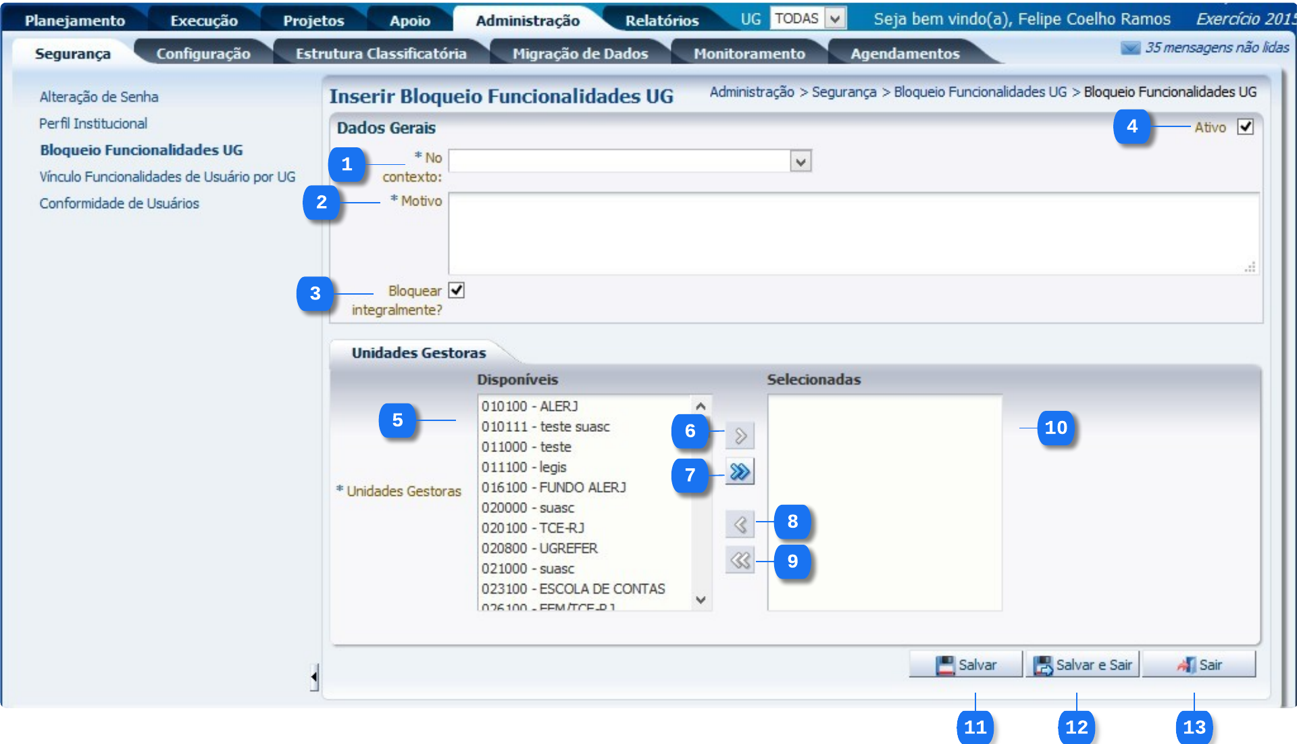Click inside the Motivo text area
This screenshot has width=1297, height=744.
pyautogui.click(x=853, y=233)
